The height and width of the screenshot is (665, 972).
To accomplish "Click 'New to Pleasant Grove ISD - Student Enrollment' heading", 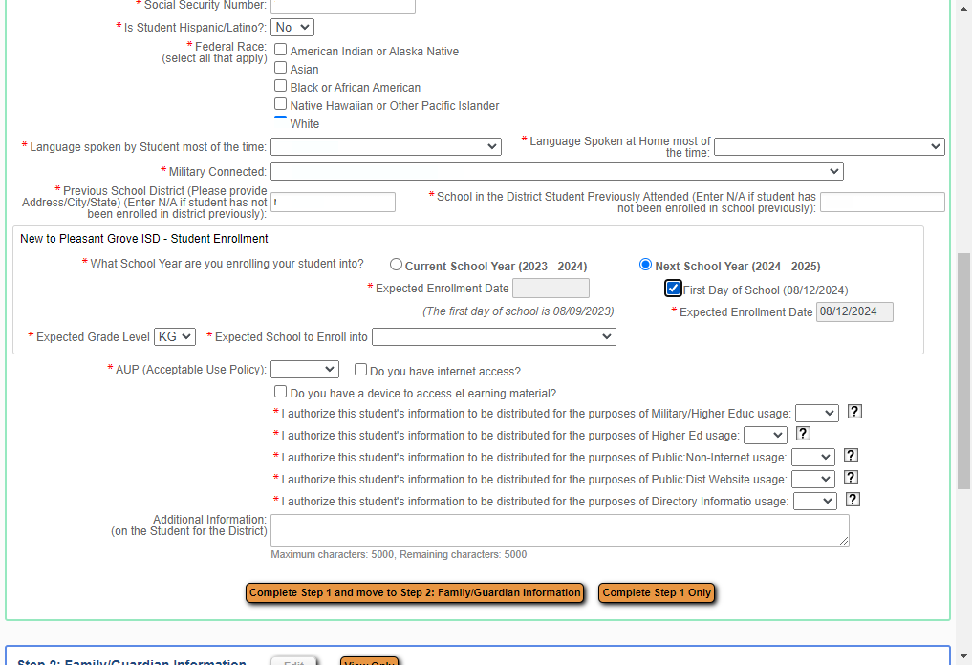I will tap(143, 239).
